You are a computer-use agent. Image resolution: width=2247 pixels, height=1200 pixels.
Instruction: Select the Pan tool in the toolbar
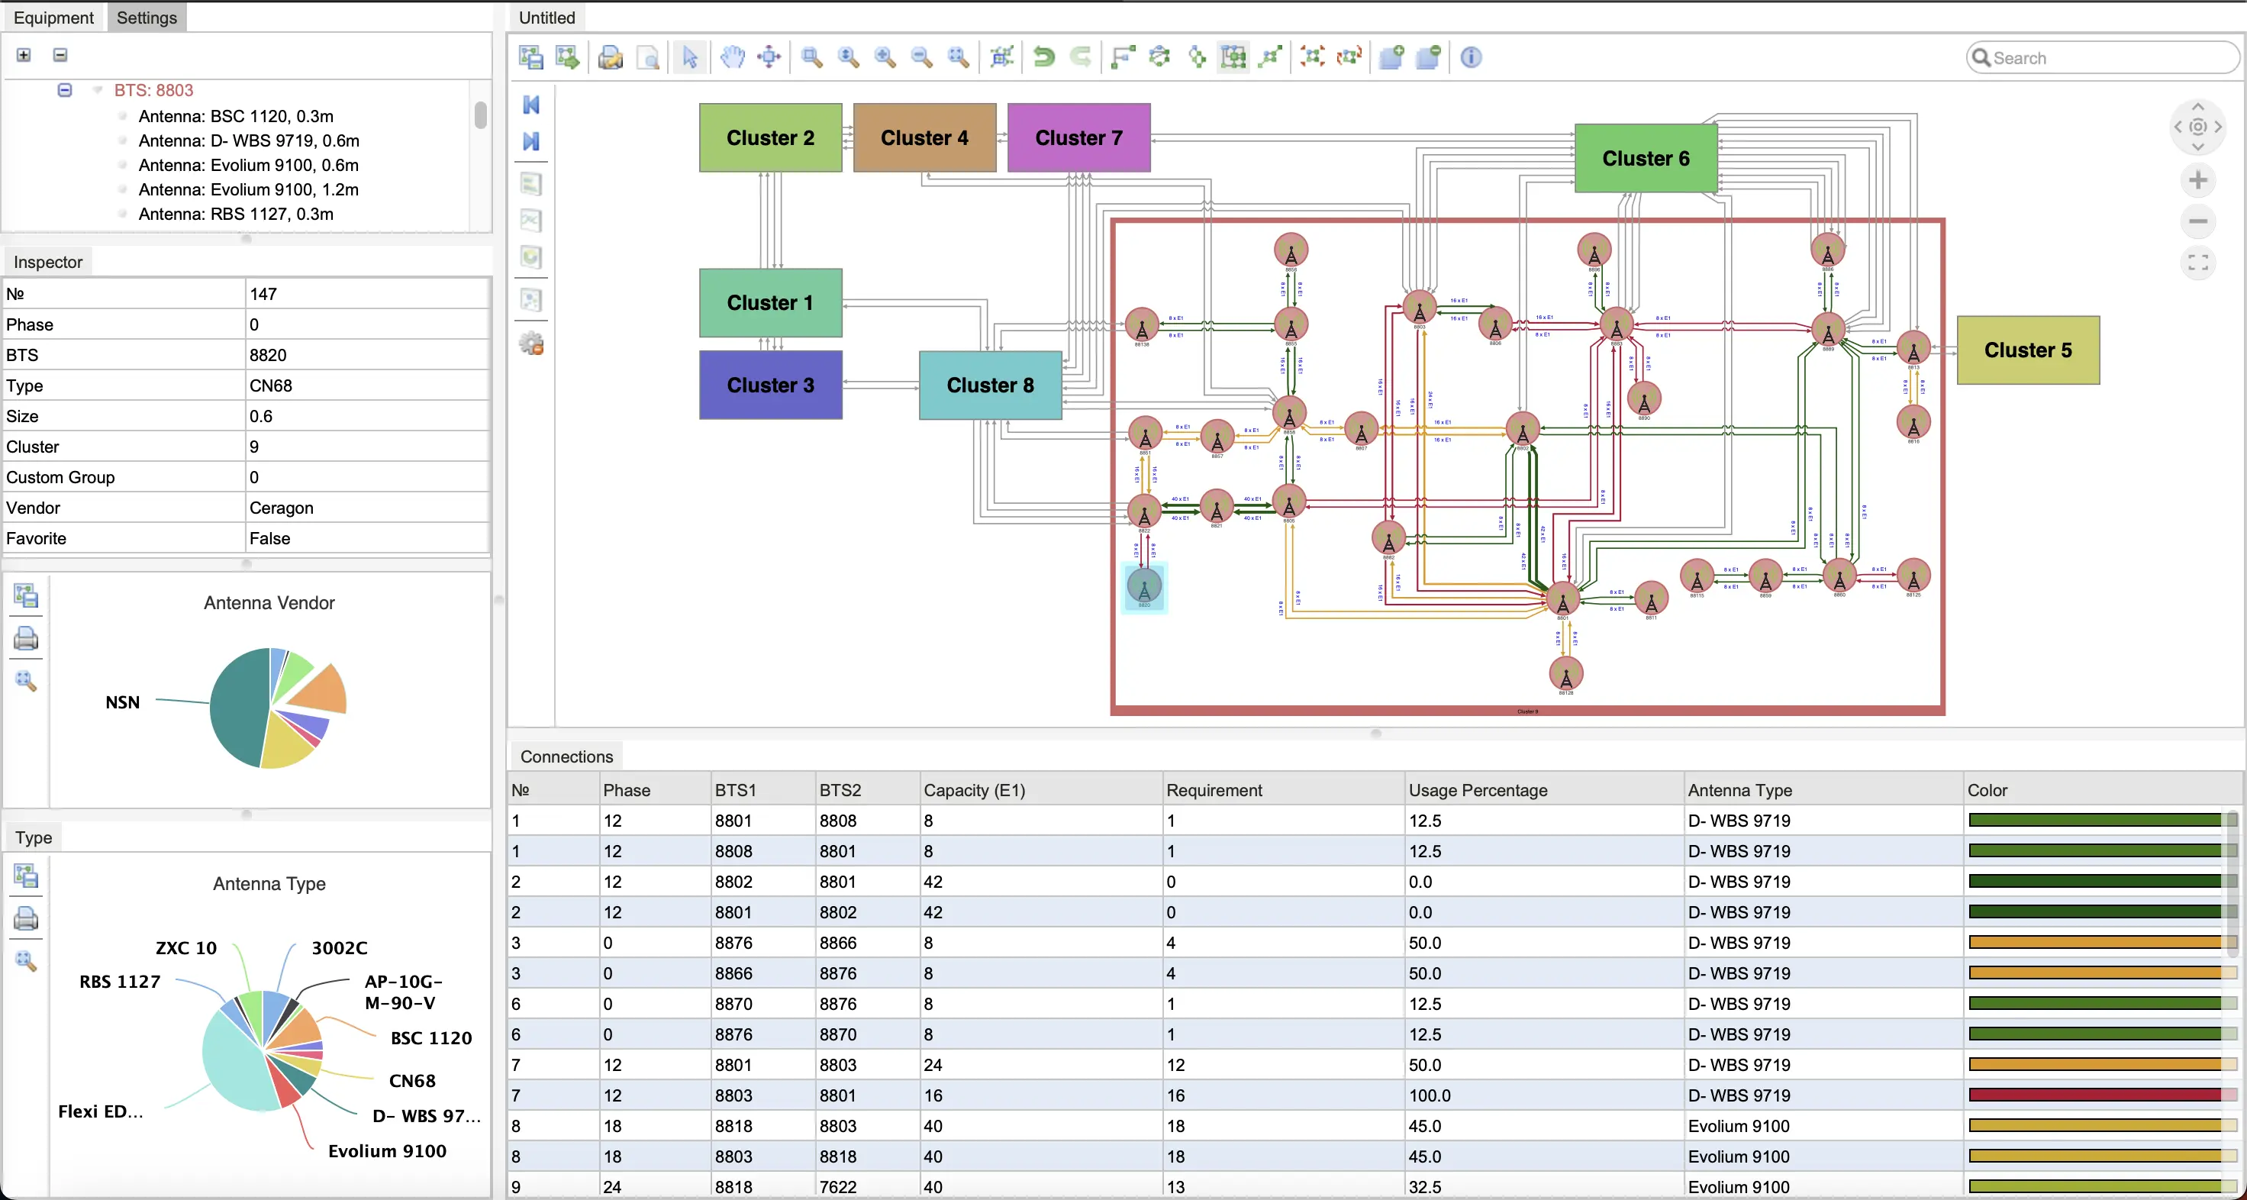click(733, 57)
